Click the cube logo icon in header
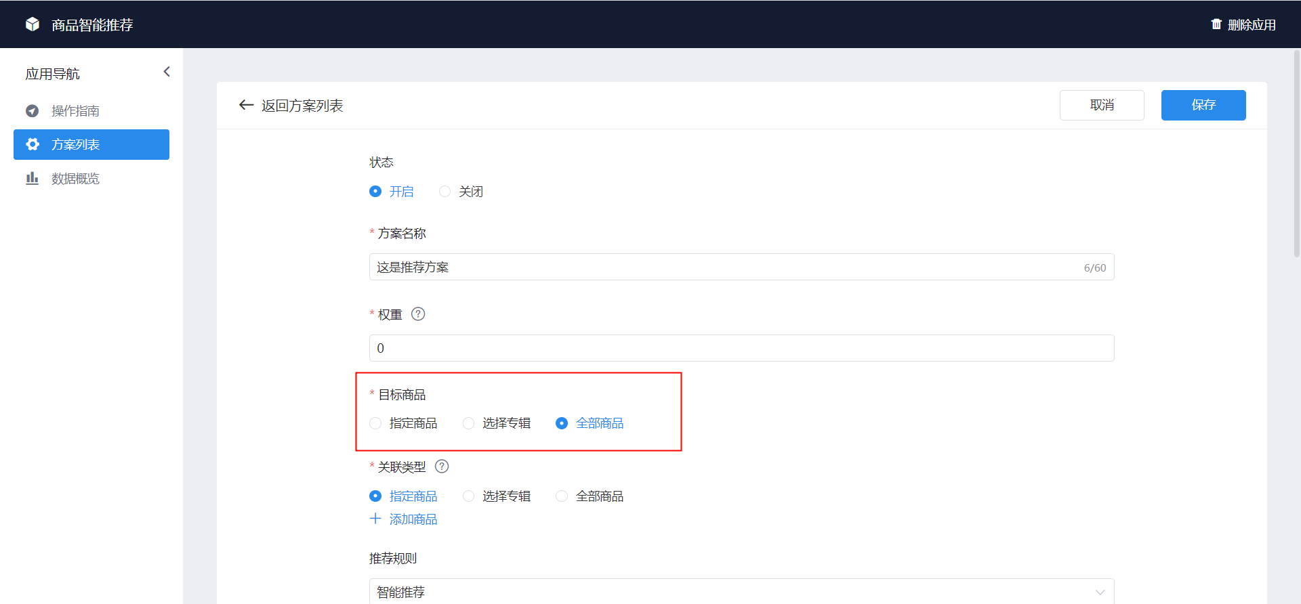Image resolution: width=1301 pixels, height=604 pixels. [33, 24]
